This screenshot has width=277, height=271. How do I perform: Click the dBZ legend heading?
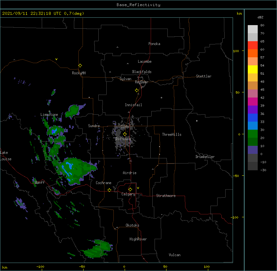[260, 17]
